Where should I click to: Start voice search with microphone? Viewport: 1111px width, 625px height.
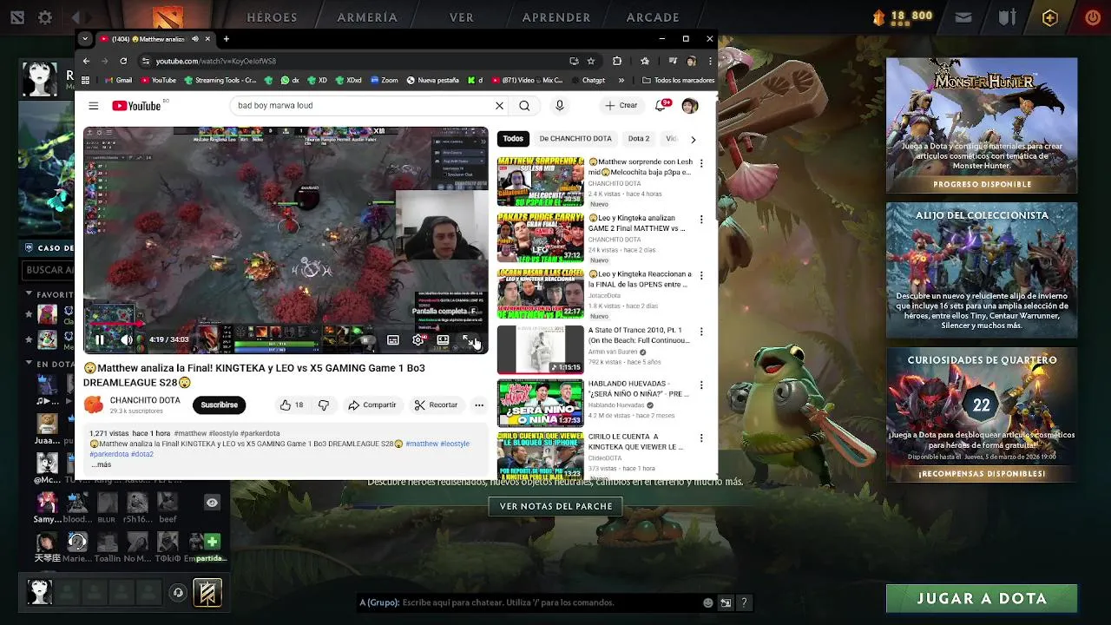point(559,105)
